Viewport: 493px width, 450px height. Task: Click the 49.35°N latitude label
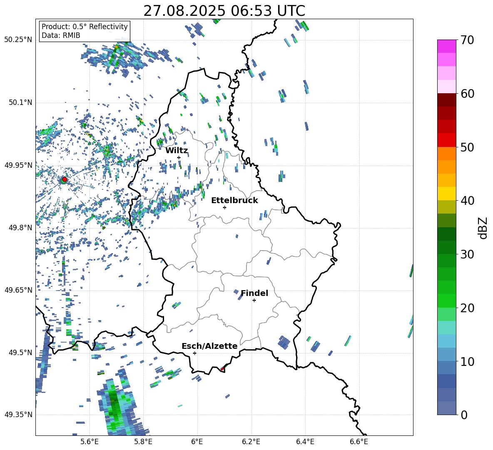pyautogui.click(x=18, y=415)
